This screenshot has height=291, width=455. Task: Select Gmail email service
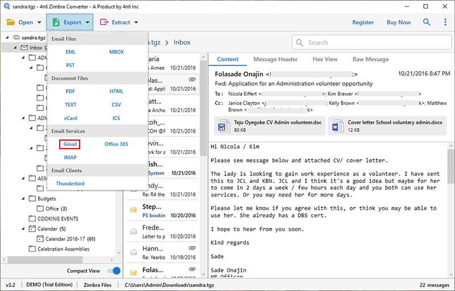pos(70,144)
